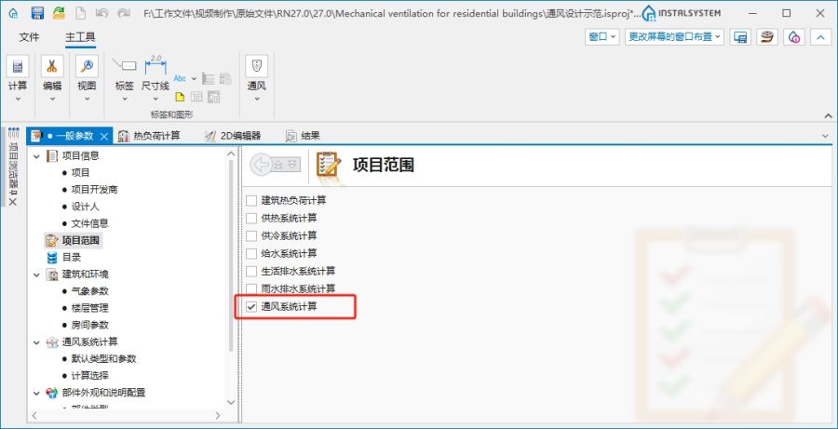Viewport: 838px width, 429px height.
Task: Open project using the folder icon
Action: tap(59, 13)
